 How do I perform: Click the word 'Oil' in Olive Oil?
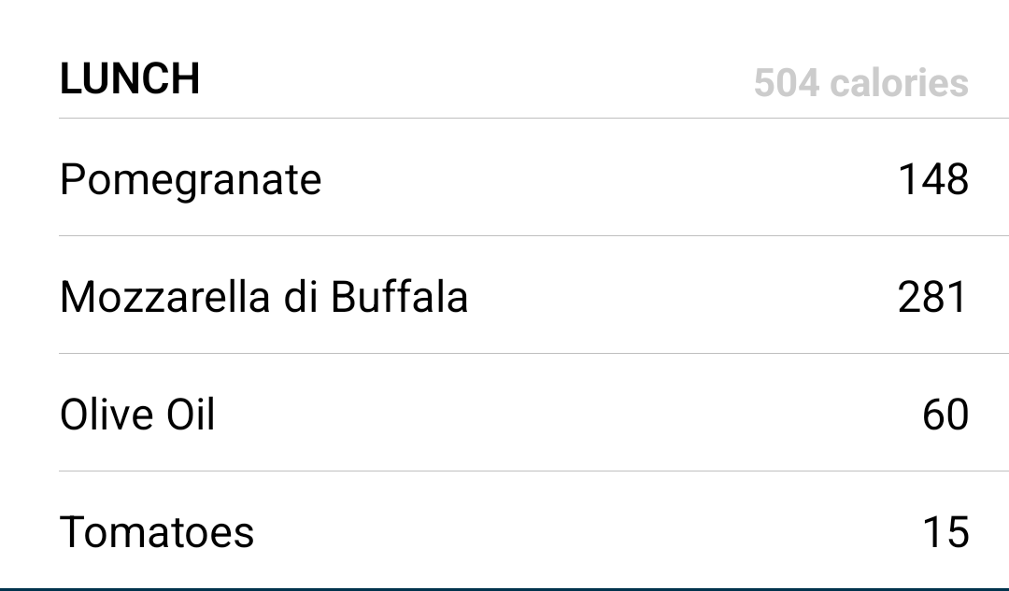tap(191, 415)
